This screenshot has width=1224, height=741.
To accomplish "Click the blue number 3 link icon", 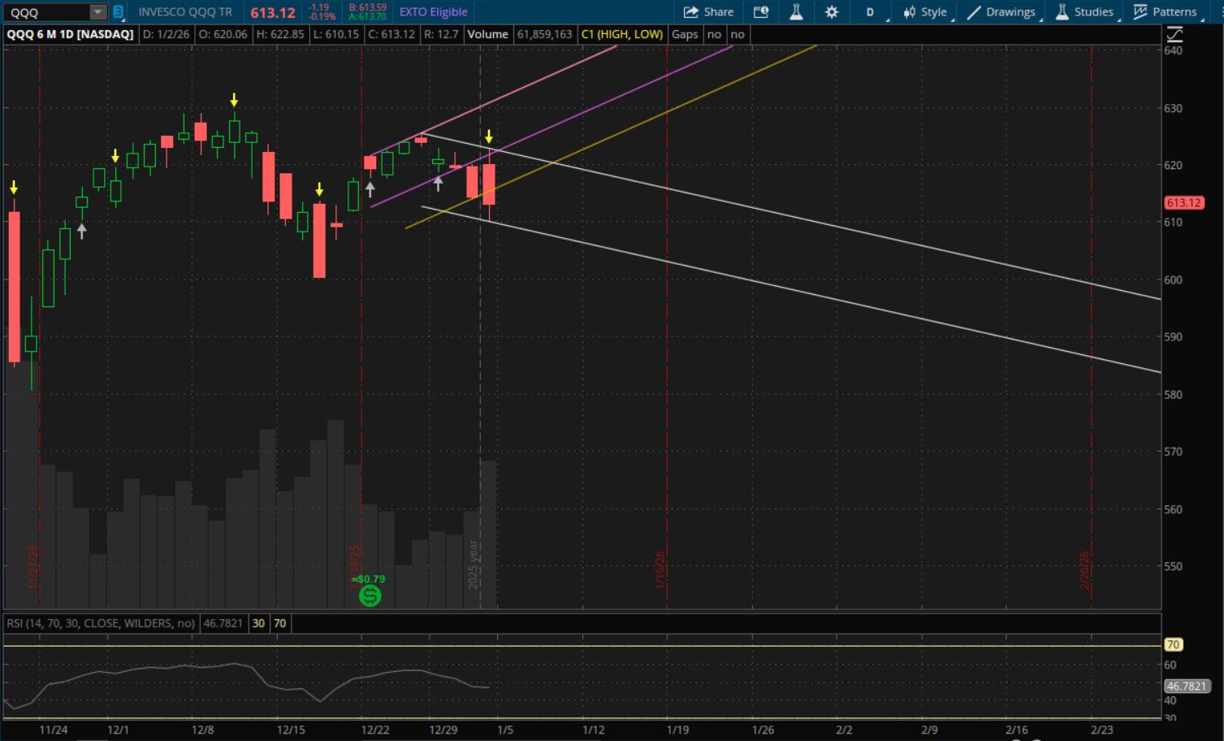I will 118,12.
